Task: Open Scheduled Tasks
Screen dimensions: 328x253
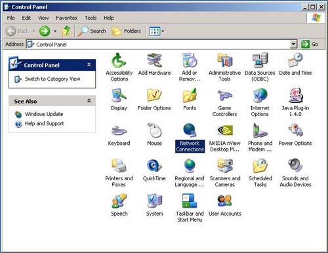Action: pyautogui.click(x=260, y=173)
